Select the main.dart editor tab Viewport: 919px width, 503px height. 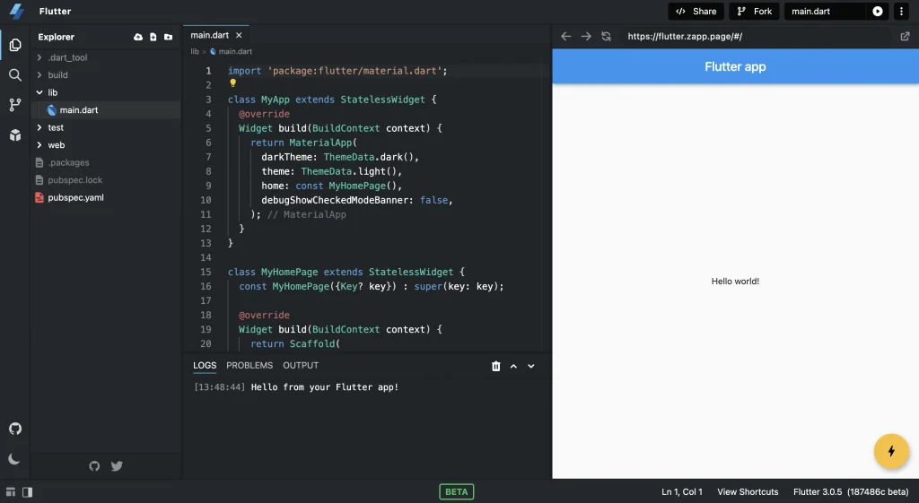coord(209,35)
